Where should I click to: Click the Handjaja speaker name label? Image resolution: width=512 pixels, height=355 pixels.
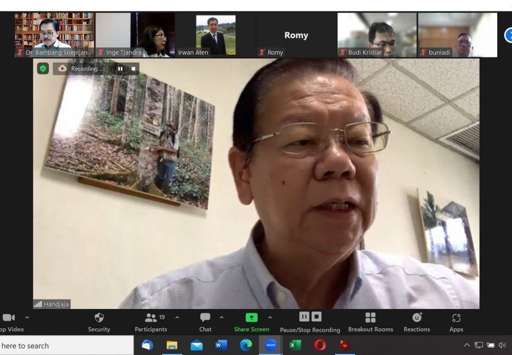[x=52, y=304]
